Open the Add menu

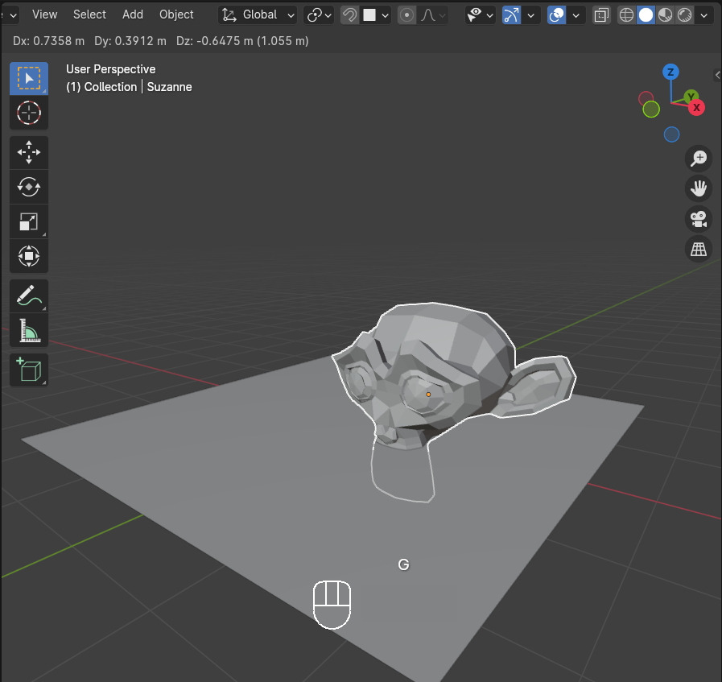click(133, 14)
